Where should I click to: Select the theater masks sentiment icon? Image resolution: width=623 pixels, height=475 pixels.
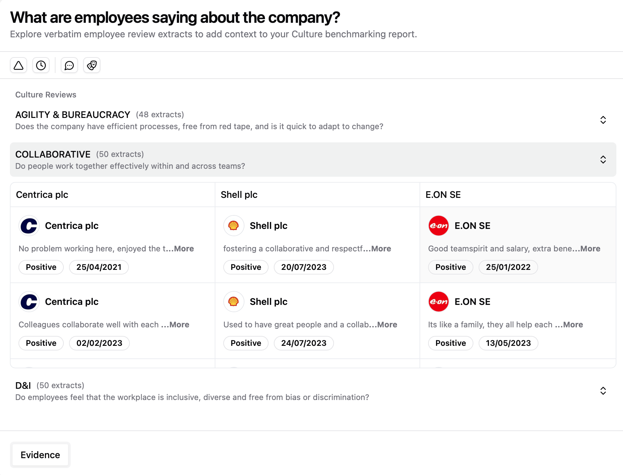point(92,65)
